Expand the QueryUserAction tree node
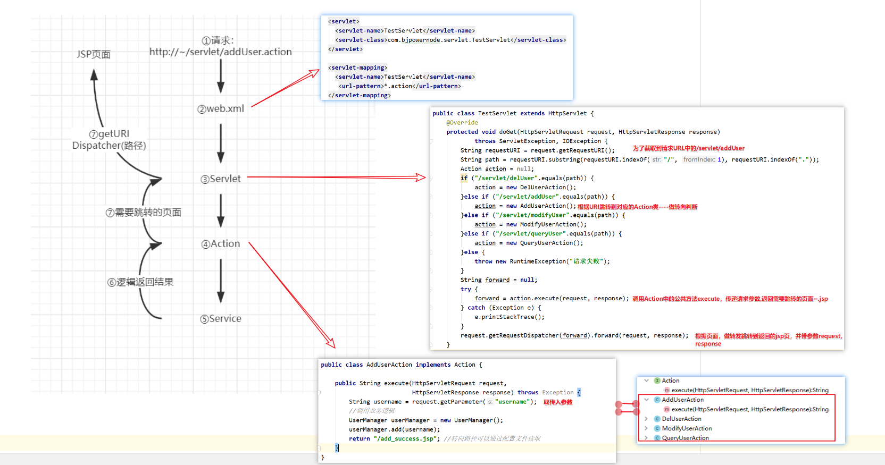The height and width of the screenshot is (465, 885). 646,438
